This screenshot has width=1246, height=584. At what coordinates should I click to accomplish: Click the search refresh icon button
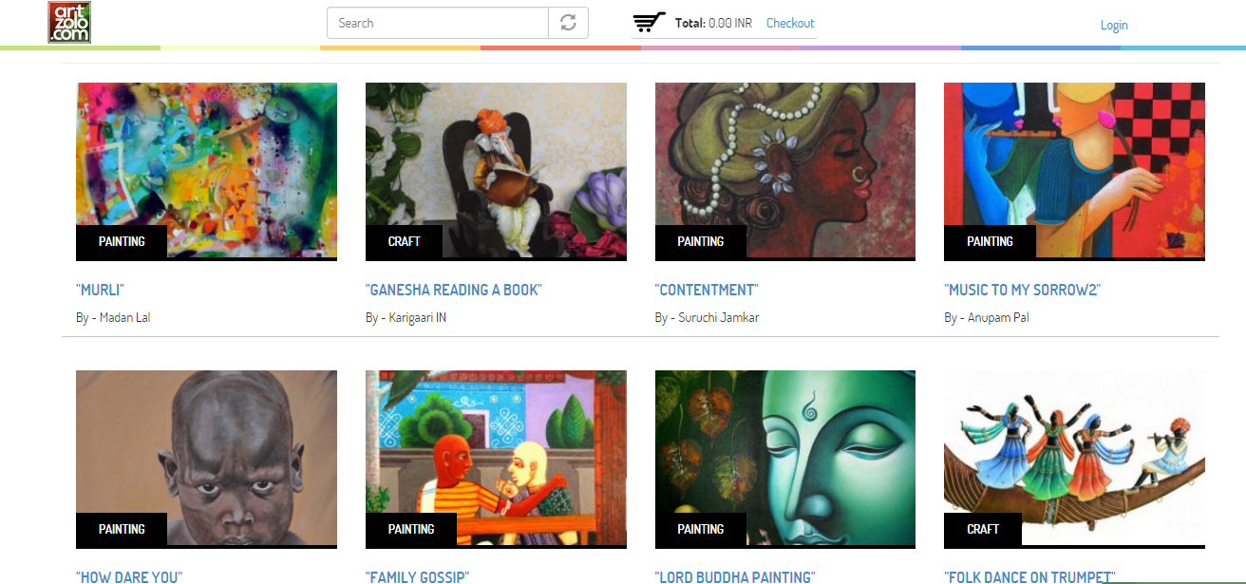[568, 23]
